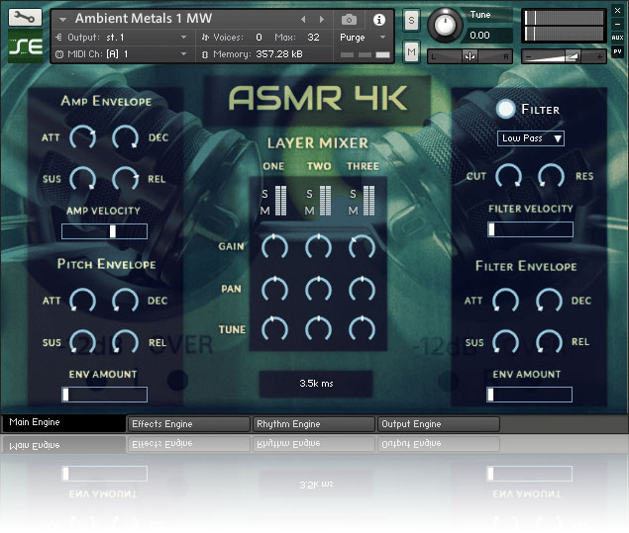
Task: Open the Purge dropdown menu
Action: 361,38
